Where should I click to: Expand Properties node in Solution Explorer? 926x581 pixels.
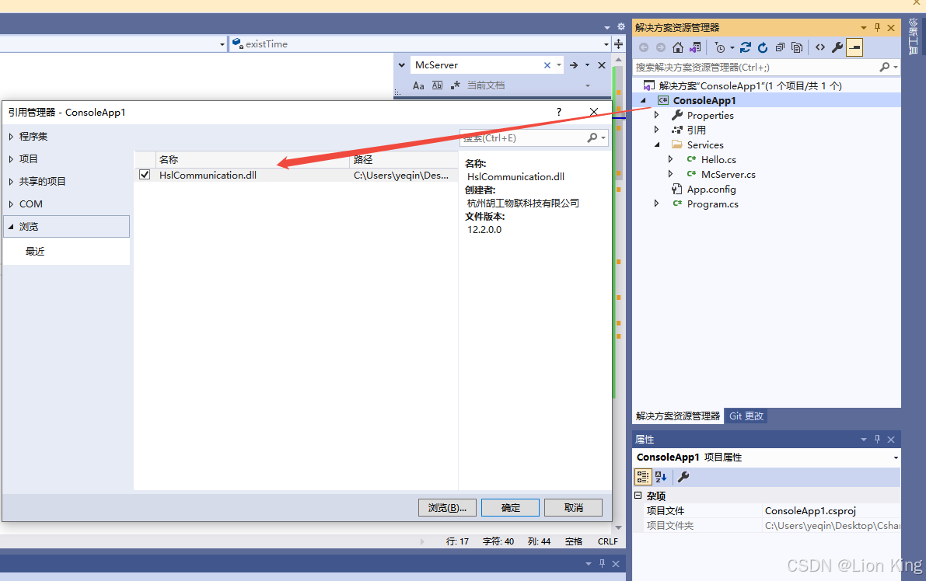pyautogui.click(x=657, y=115)
